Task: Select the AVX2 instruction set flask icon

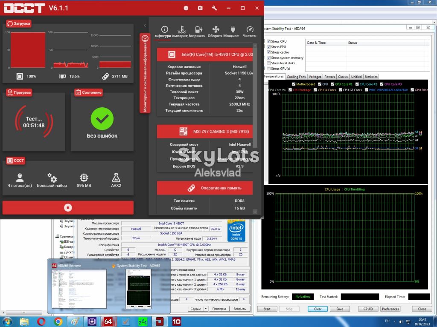Action: [116, 178]
